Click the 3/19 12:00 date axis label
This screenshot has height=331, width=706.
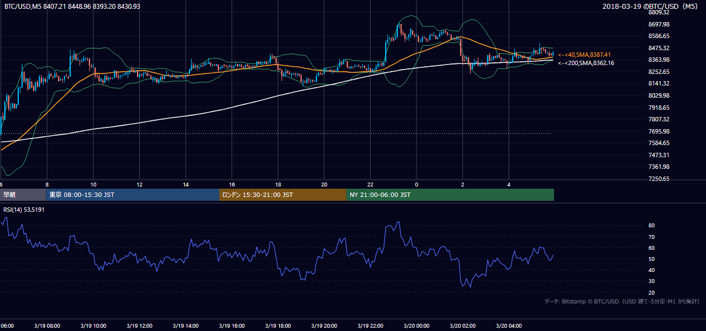pos(139,326)
